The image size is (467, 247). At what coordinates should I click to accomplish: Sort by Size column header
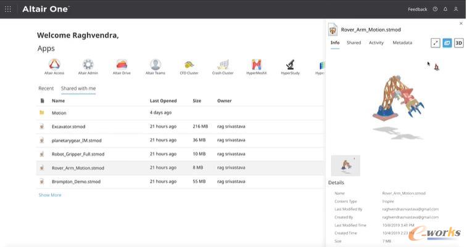click(197, 101)
